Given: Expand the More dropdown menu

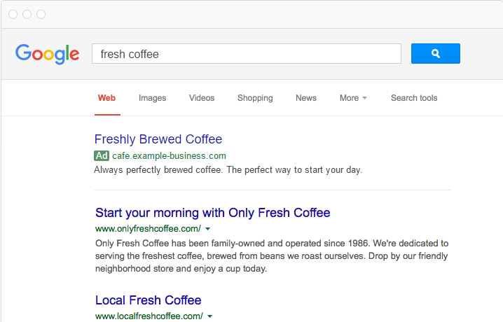Looking at the screenshot, I should [x=353, y=98].
